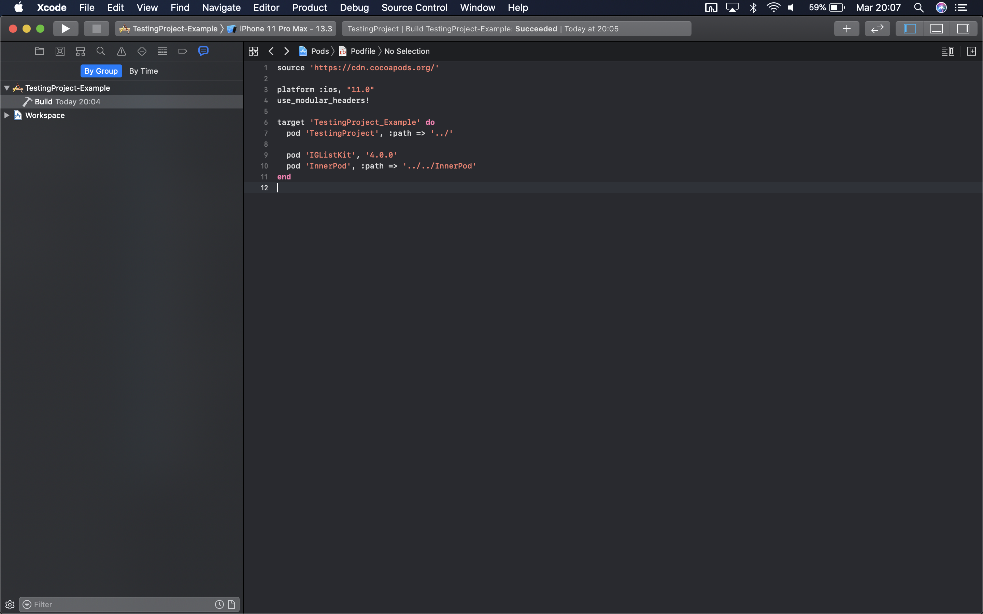The image size is (983, 614).
Task: Open the Debug navigator icon
Action: click(x=162, y=51)
